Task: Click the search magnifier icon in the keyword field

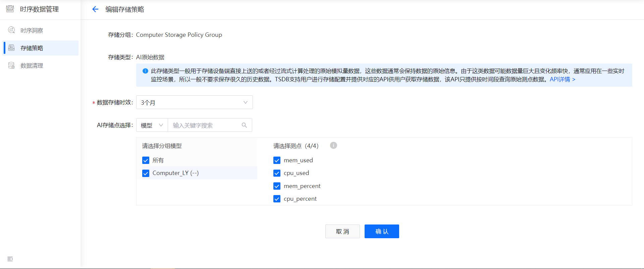Action: coord(244,125)
